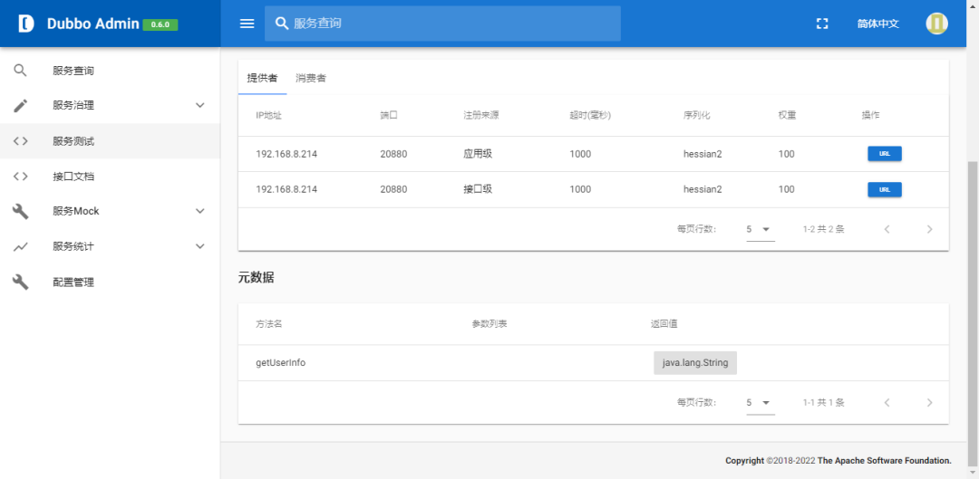979x479 pixels.
Task: Click the getUserInfo method name
Action: coord(281,362)
